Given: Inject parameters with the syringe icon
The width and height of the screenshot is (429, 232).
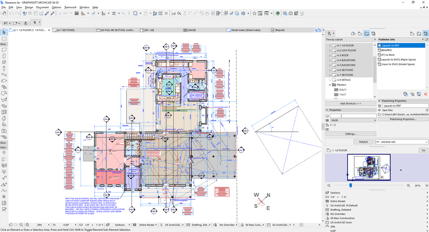Looking at the screenshot, I should click(x=52, y=13).
